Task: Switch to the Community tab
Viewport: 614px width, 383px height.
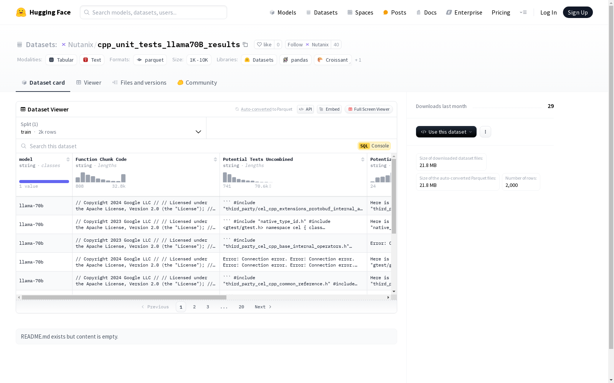Action: pyautogui.click(x=197, y=82)
